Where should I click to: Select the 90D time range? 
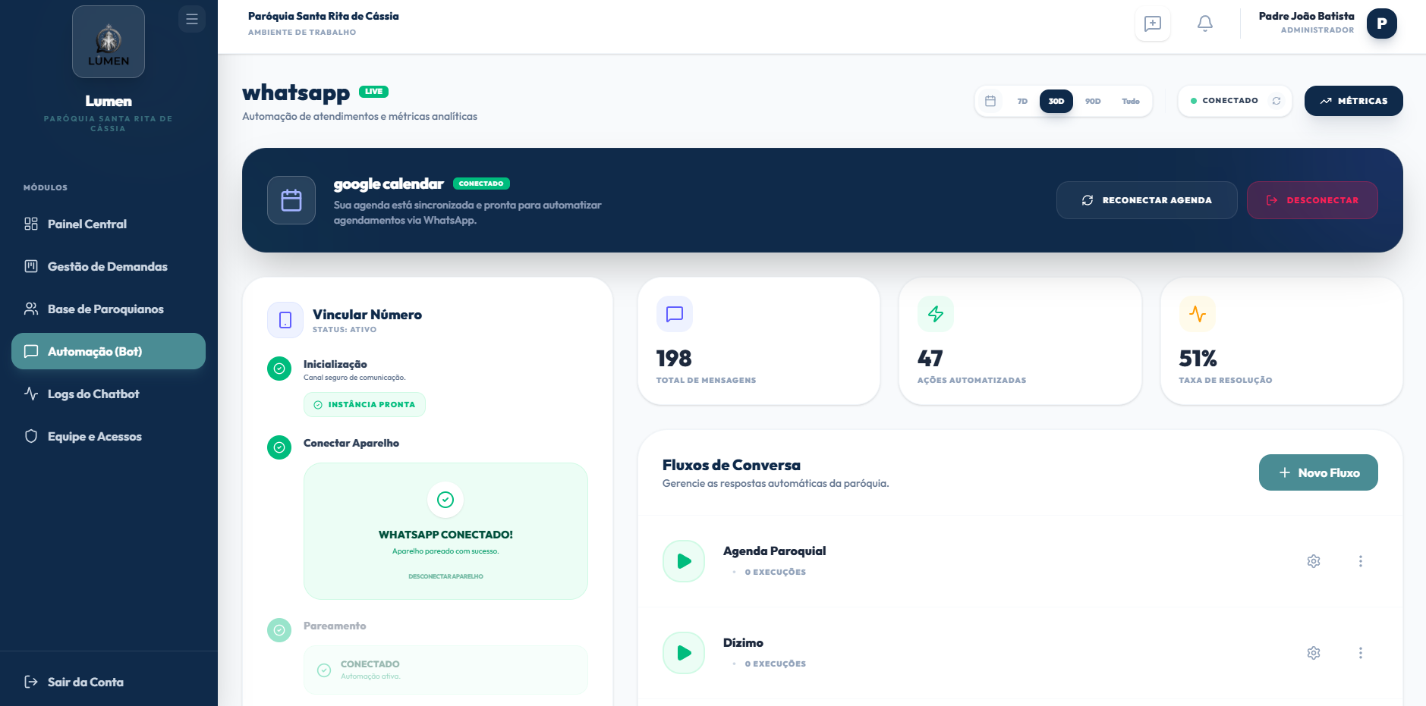(1092, 101)
